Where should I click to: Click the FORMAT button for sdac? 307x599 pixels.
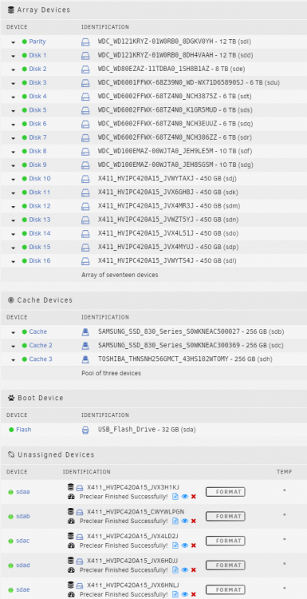tap(226, 541)
